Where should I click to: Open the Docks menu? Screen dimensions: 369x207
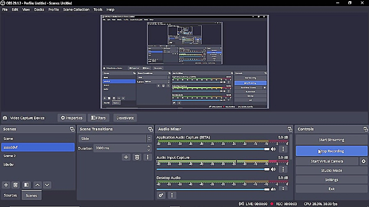[x=39, y=10]
